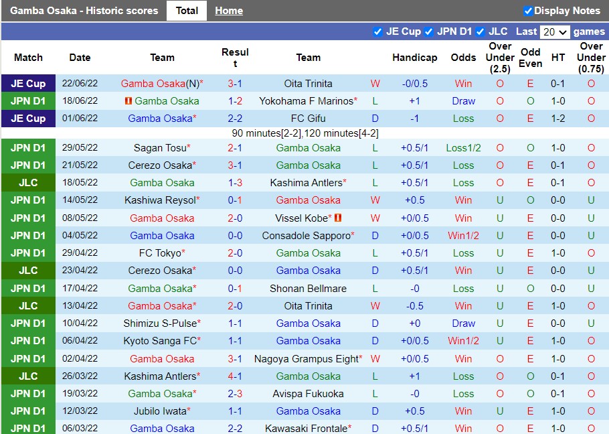Click JLC badge on 26/03/22 row

[x=28, y=376]
